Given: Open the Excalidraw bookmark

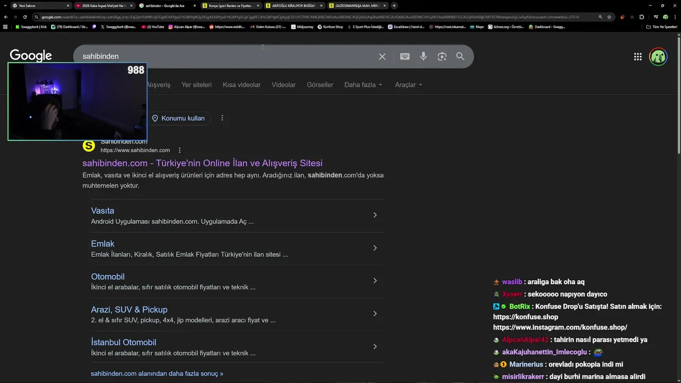Looking at the screenshot, I should point(406,27).
